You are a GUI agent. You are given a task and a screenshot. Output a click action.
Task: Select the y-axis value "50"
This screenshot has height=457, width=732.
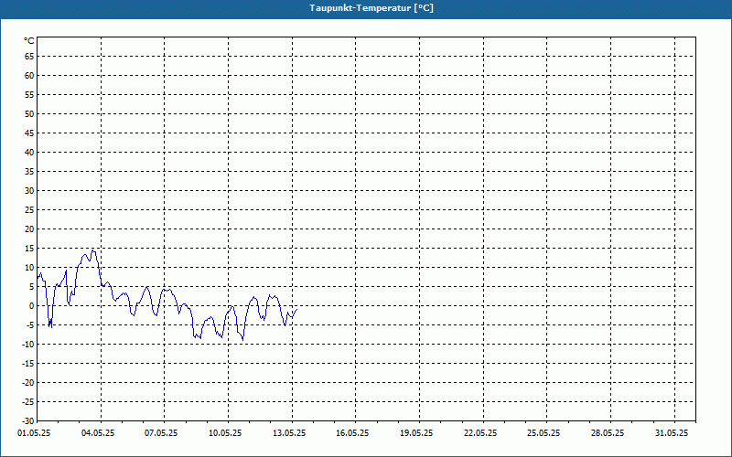[x=29, y=113]
